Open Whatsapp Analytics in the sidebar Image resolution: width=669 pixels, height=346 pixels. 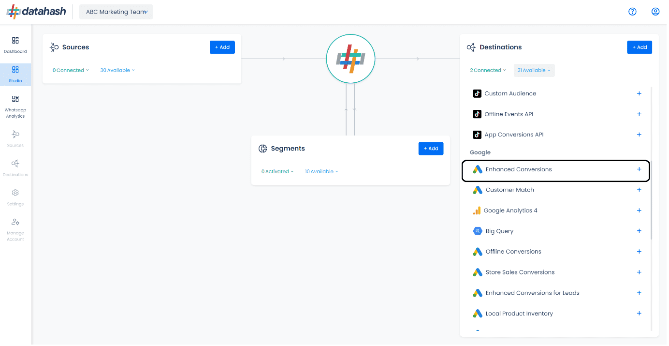point(15,106)
